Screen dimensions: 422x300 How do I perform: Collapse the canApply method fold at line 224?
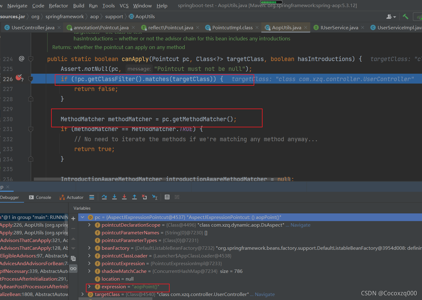point(31,59)
